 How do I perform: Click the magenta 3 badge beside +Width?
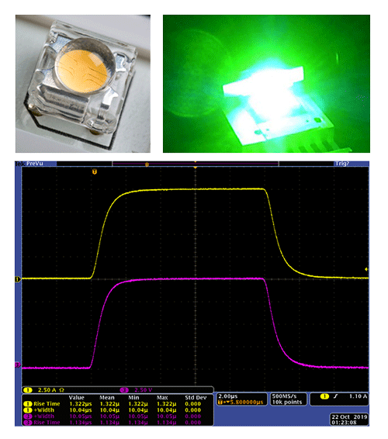point(28,417)
